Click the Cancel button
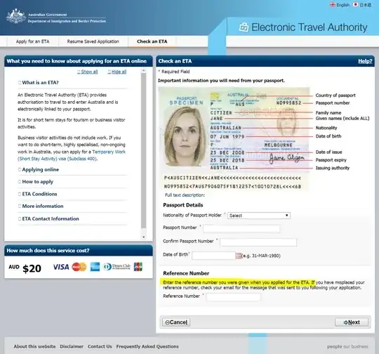Image resolution: width=379 pixels, height=354 pixels. pos(176,322)
